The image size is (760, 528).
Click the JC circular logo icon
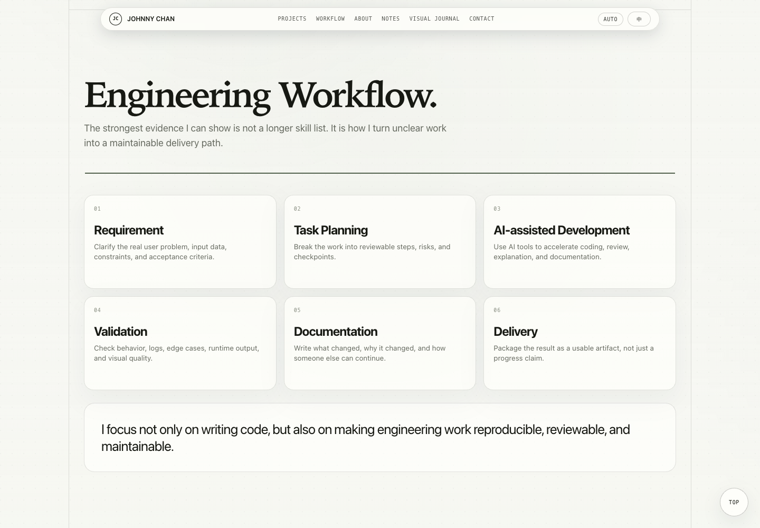tap(116, 19)
